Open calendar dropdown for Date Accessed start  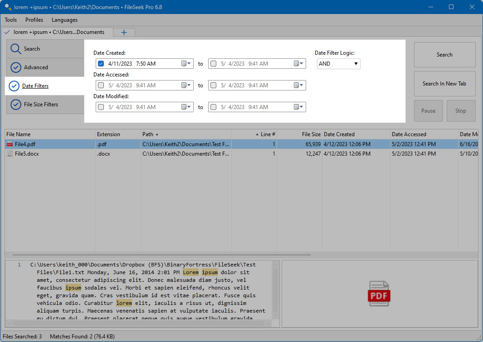(x=186, y=85)
